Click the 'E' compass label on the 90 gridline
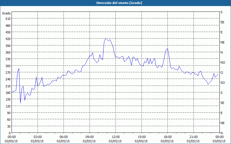The image size is (231, 144). (221, 113)
